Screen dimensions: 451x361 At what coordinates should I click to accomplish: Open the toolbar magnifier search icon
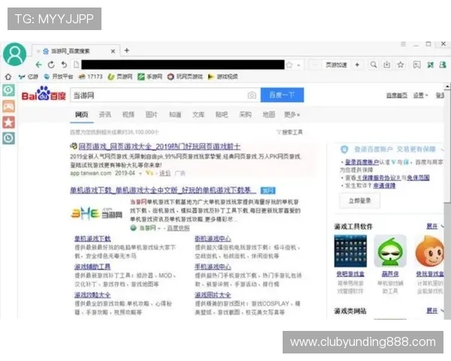click(374, 65)
